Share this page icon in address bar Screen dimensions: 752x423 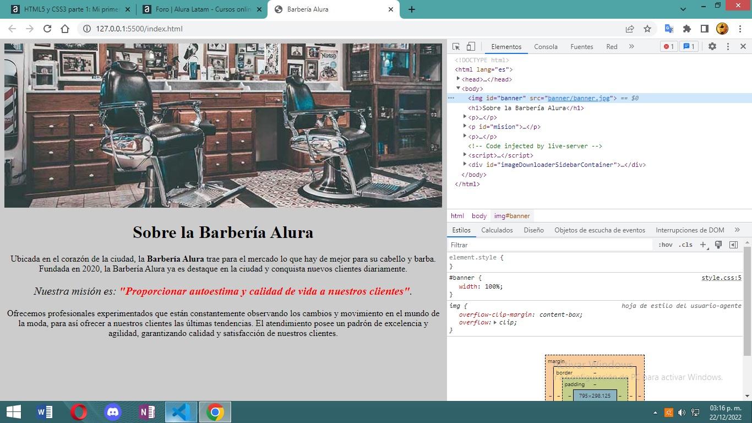629,29
